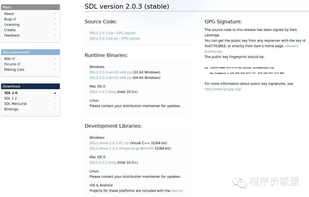Go to the Bindings page
The image size is (309, 197).
pyautogui.click(x=11, y=109)
